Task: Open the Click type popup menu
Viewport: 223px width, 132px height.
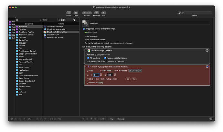Action: tap(90, 71)
